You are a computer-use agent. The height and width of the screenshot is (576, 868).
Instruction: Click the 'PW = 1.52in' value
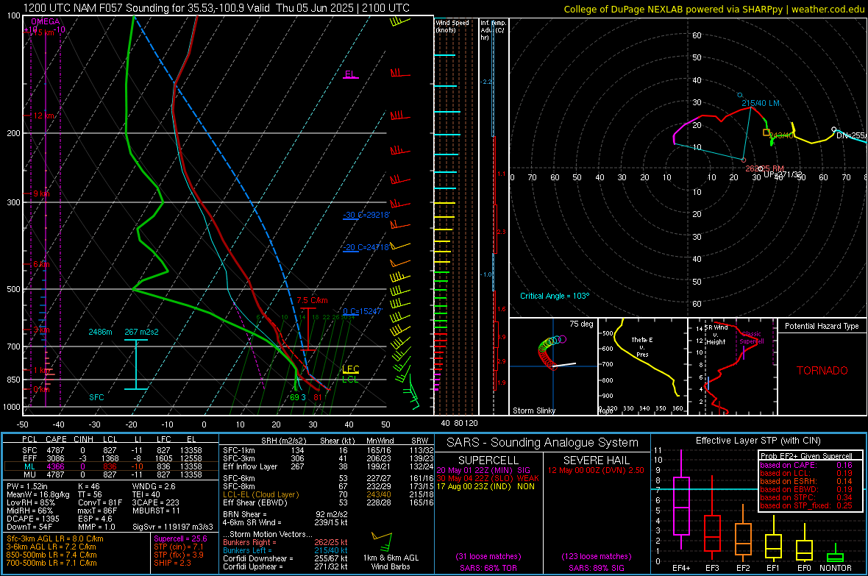(x=27, y=486)
